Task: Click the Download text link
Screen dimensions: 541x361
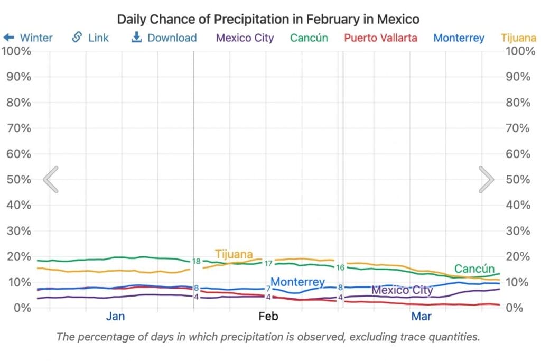Action: [172, 38]
